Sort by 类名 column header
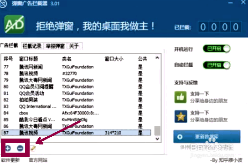 [67, 59]
